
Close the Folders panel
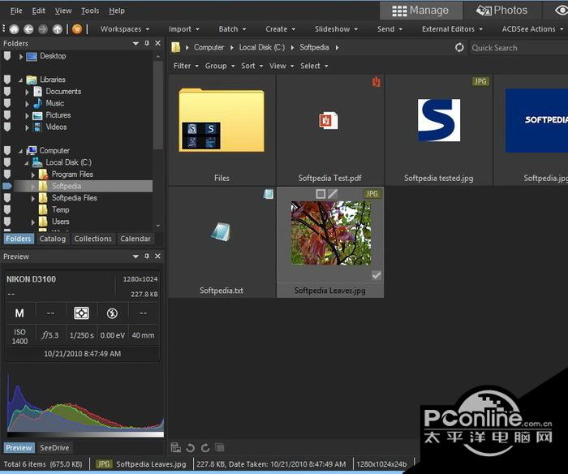tap(157, 43)
